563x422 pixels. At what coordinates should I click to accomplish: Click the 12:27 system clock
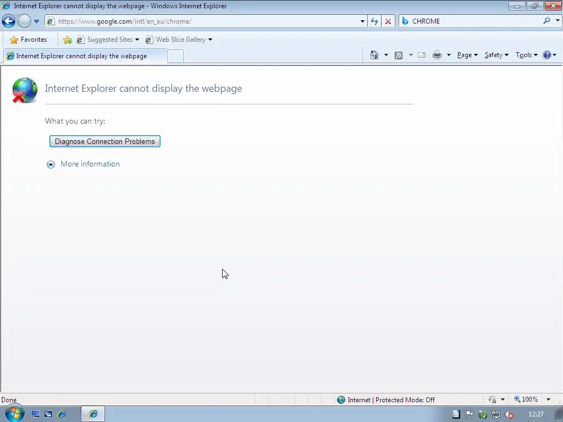[536, 414]
